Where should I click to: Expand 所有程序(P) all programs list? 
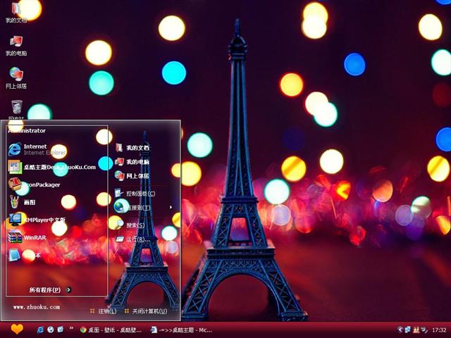[x=50, y=289]
